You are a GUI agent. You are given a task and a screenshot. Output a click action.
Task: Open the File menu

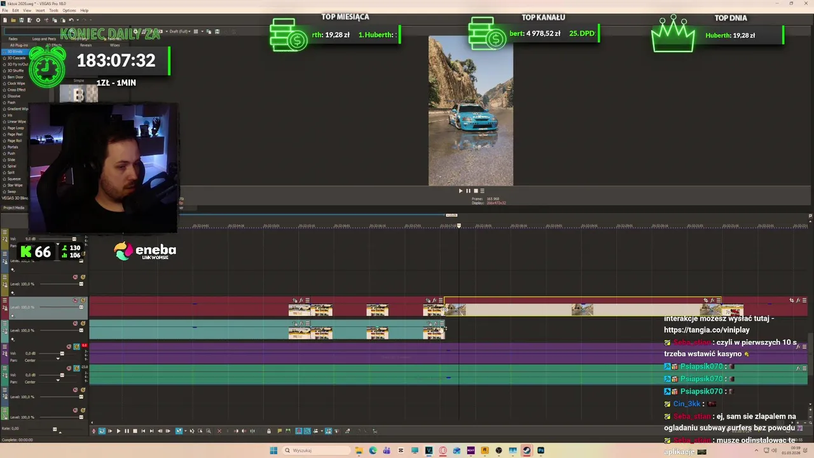pyautogui.click(x=6, y=10)
